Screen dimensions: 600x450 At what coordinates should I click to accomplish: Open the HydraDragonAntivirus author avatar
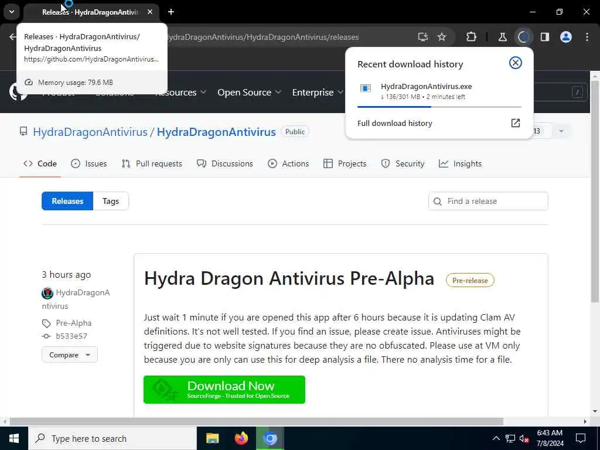point(47,293)
